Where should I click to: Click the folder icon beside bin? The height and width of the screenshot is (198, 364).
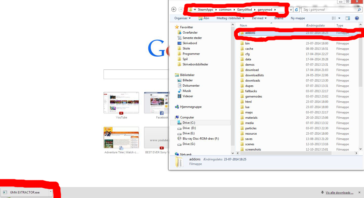pos(242,43)
